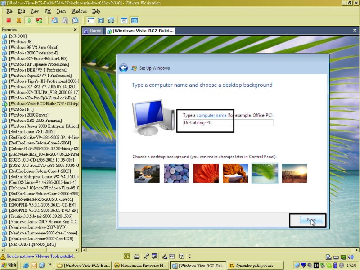Click the taskbar clock showing 17:50

click(351, 265)
